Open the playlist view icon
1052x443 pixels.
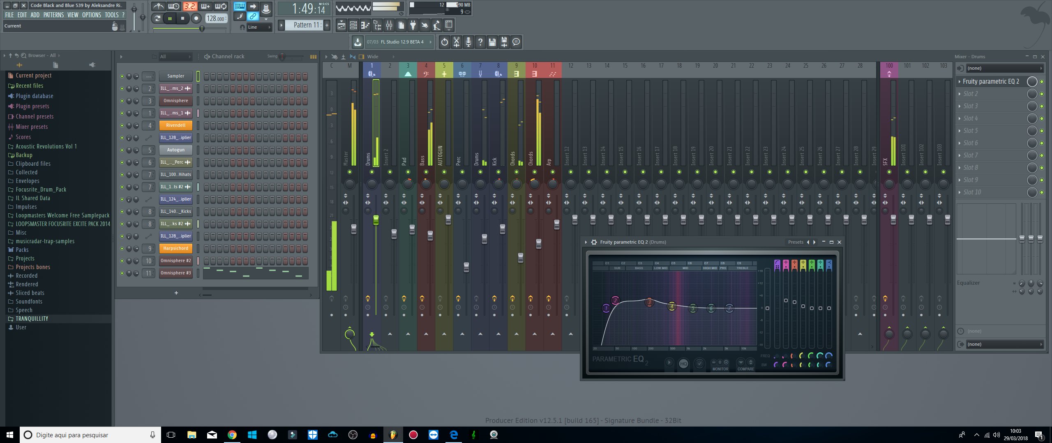coord(341,25)
